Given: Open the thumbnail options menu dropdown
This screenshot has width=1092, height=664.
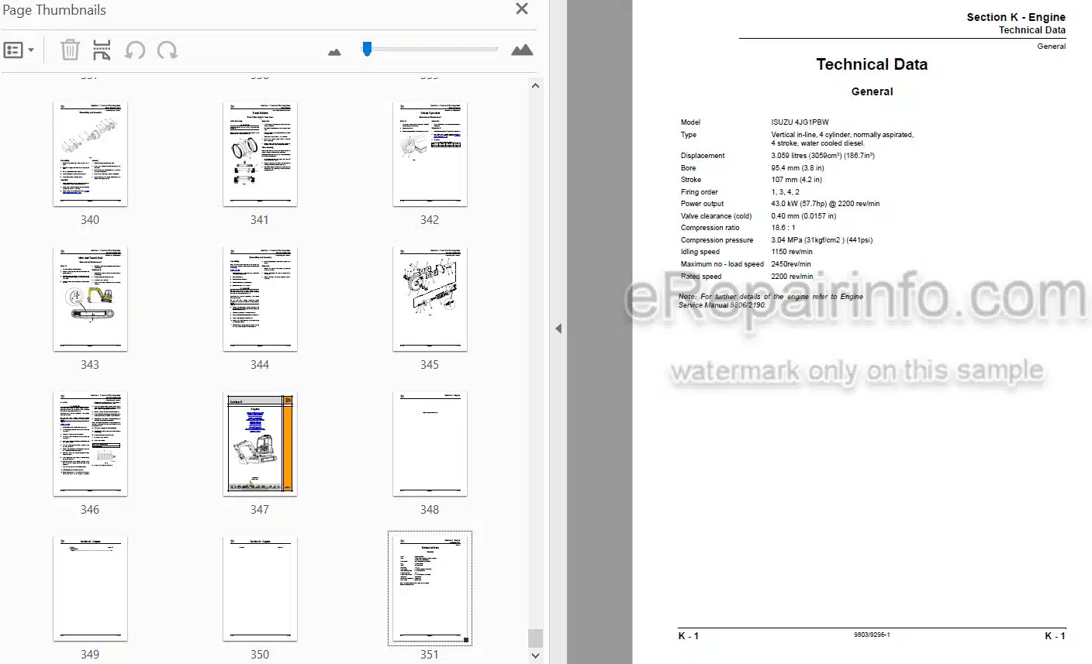Looking at the screenshot, I should pyautogui.click(x=19, y=50).
